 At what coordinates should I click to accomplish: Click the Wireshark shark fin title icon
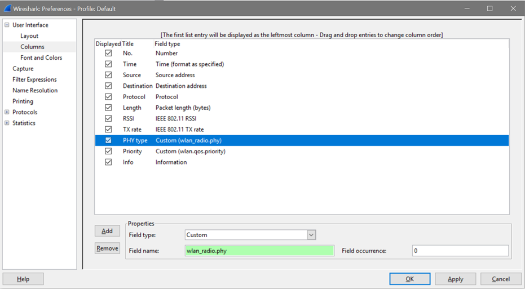(7, 8)
